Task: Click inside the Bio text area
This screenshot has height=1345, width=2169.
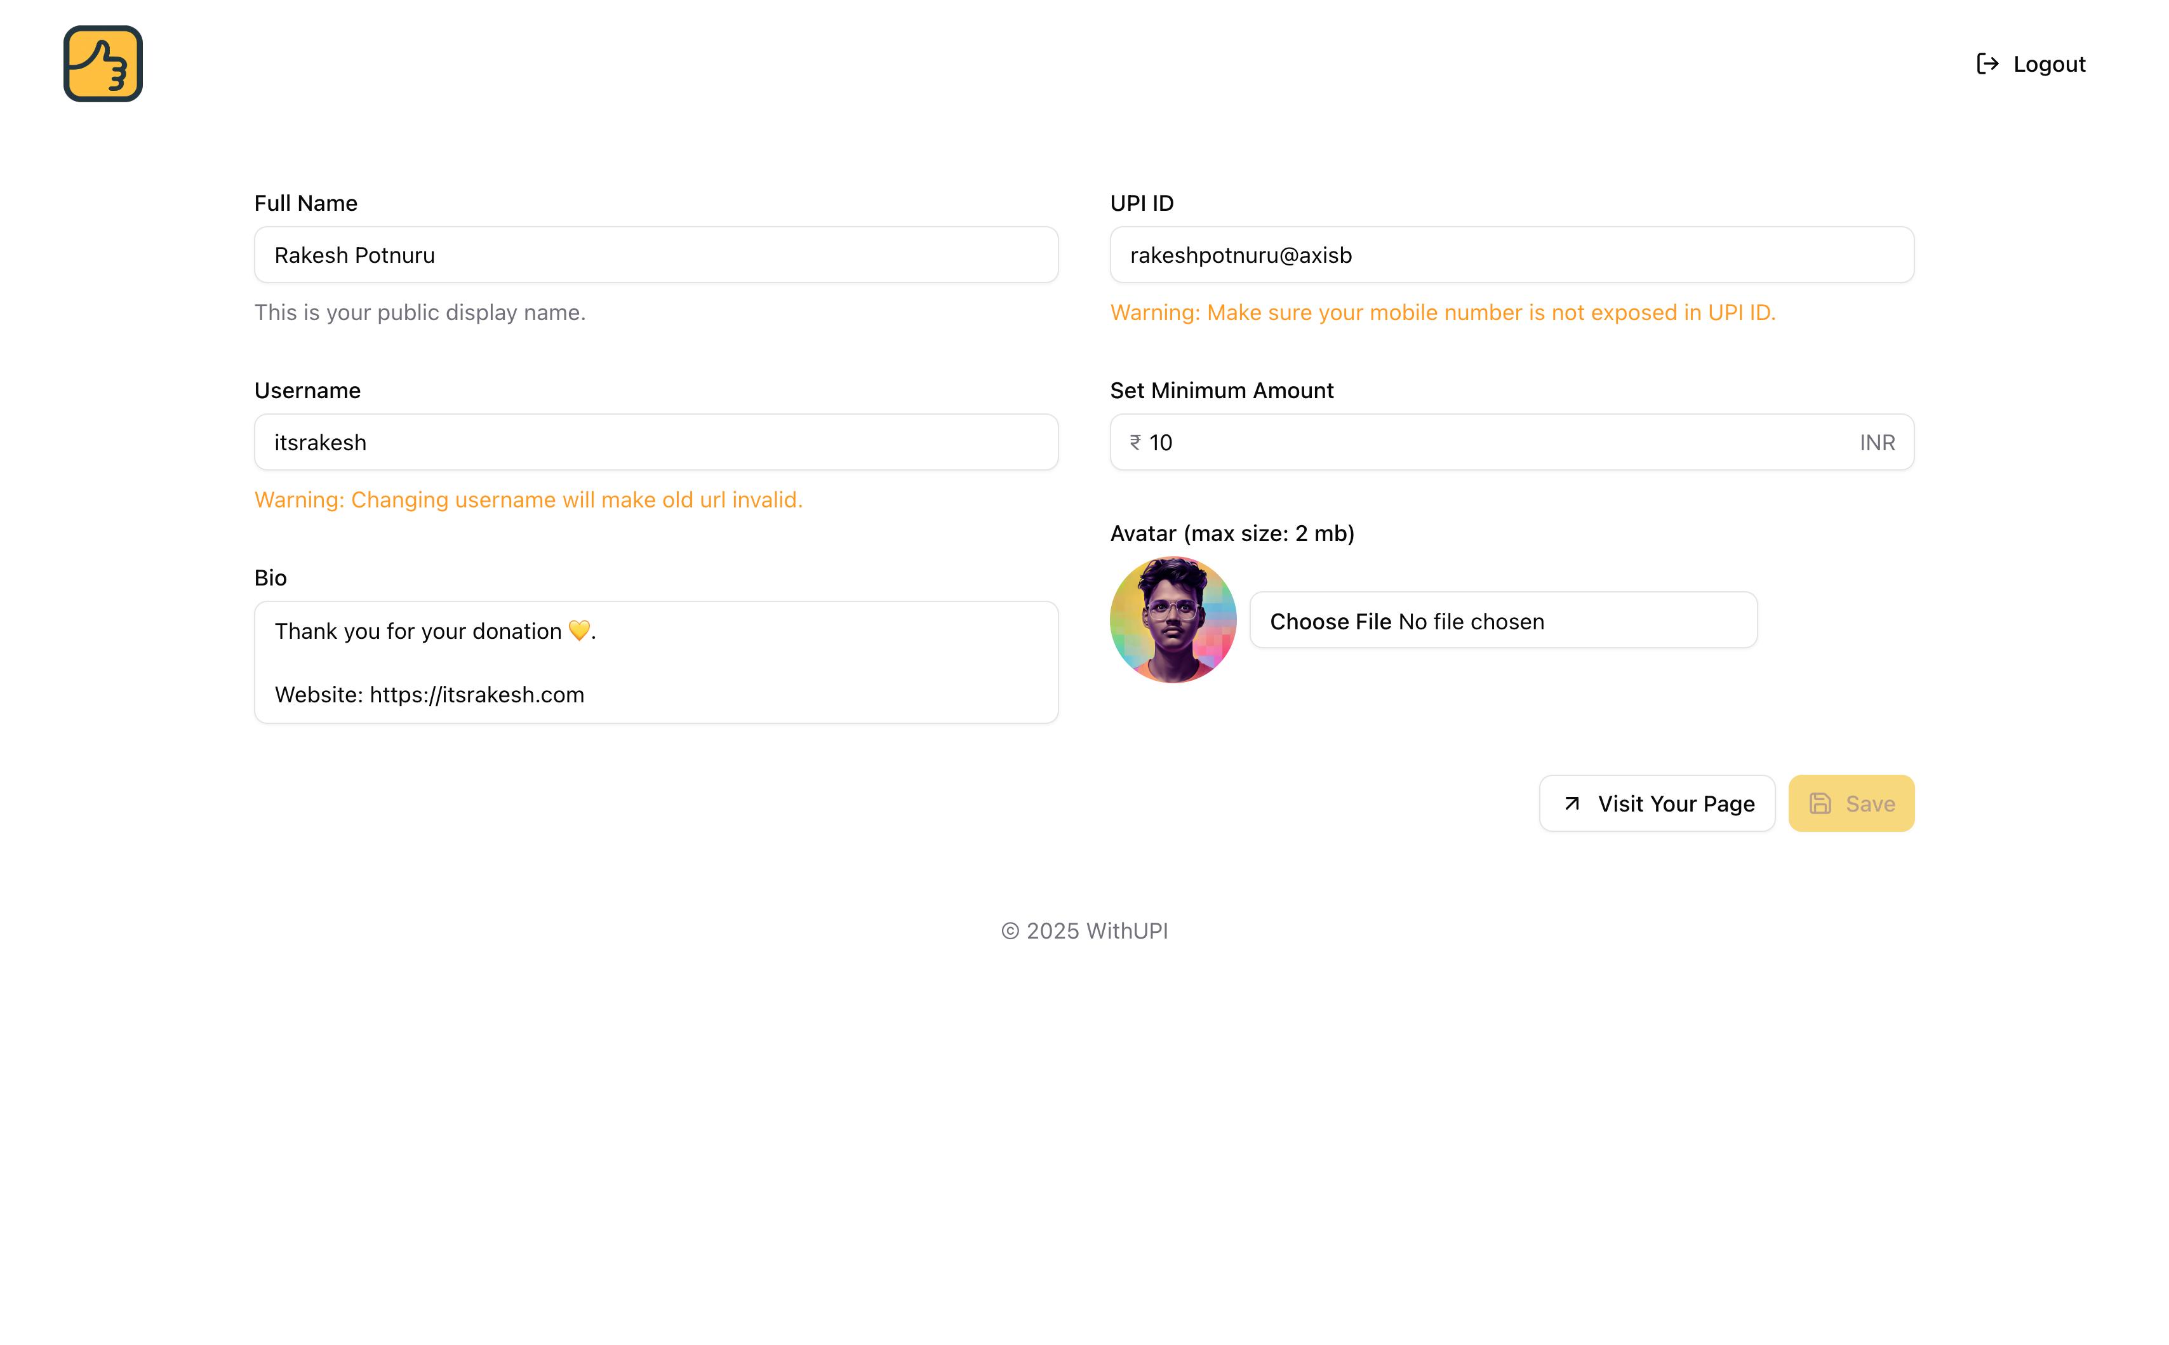Action: pyautogui.click(x=655, y=662)
